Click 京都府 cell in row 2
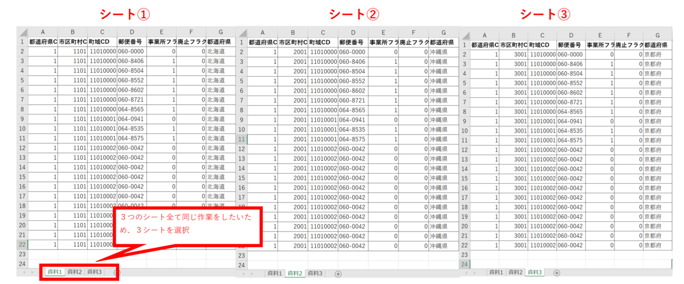Viewport: 684px width, 284px height. pos(658,54)
